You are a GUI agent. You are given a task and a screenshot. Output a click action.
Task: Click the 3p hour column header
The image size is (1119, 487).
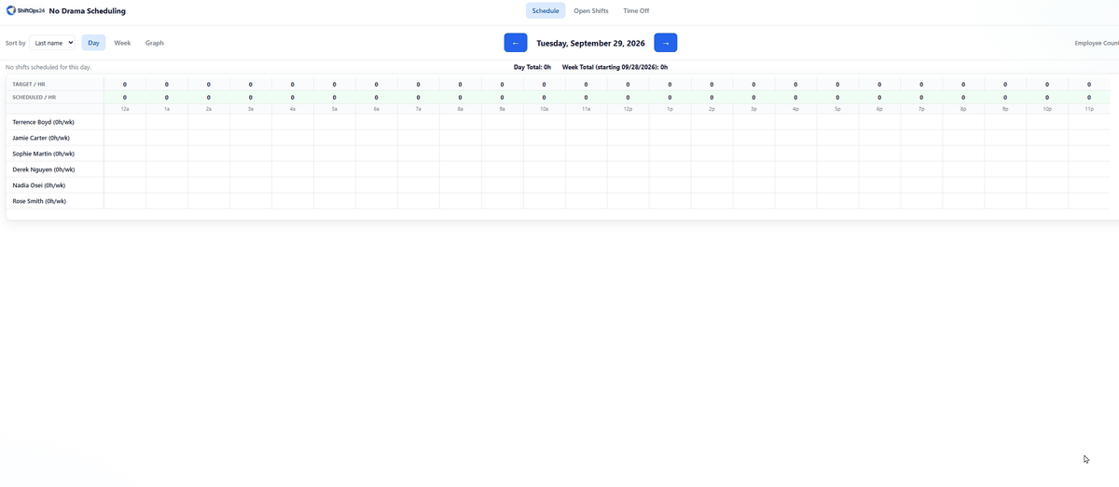[x=754, y=109]
